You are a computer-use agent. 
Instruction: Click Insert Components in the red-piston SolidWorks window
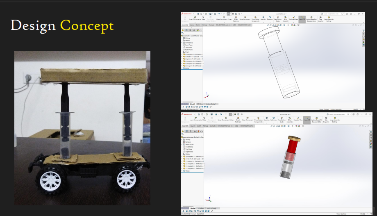[196, 118]
